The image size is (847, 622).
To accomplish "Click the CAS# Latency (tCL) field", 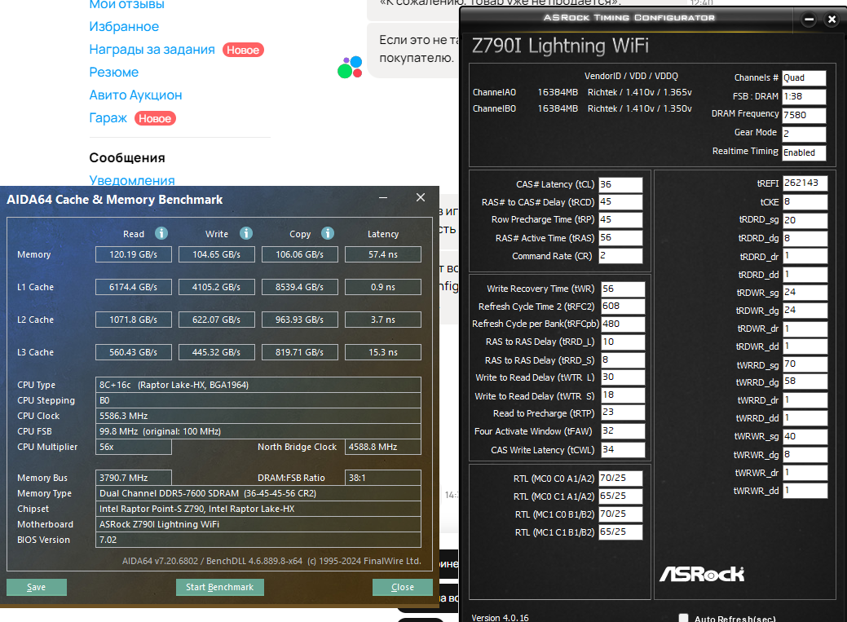I will coord(620,185).
